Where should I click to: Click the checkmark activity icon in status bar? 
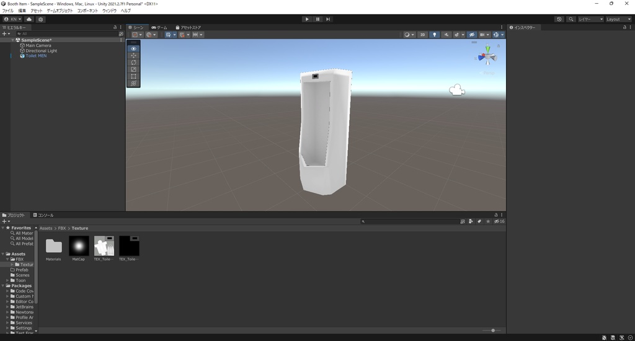tap(630, 338)
